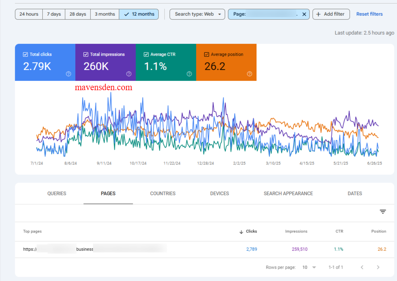Click the 6/26/25 chart date label

click(x=374, y=163)
